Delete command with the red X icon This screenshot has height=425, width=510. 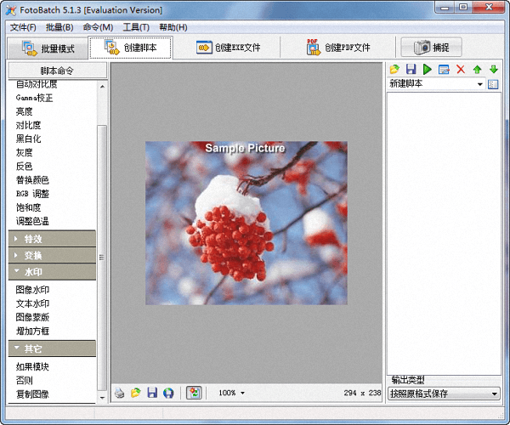tap(461, 69)
